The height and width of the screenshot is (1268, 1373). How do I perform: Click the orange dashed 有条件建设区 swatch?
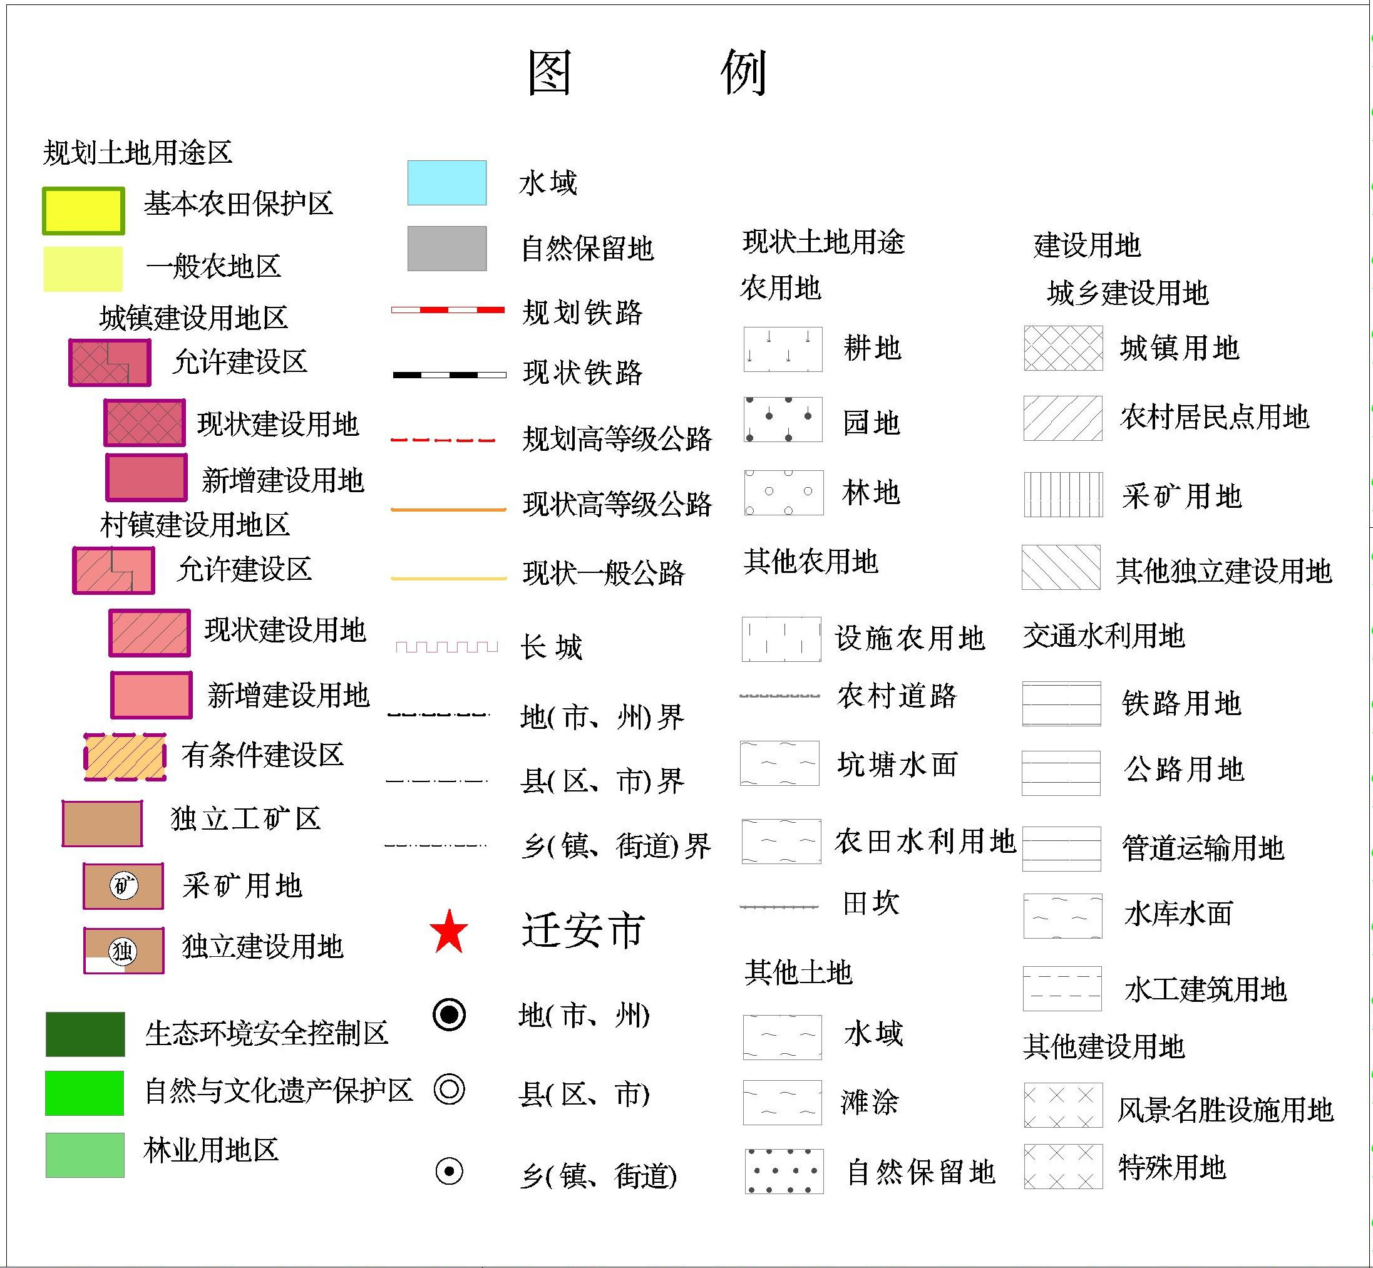[125, 757]
